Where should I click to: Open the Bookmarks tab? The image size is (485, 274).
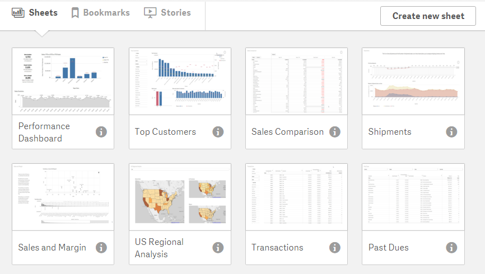click(100, 12)
